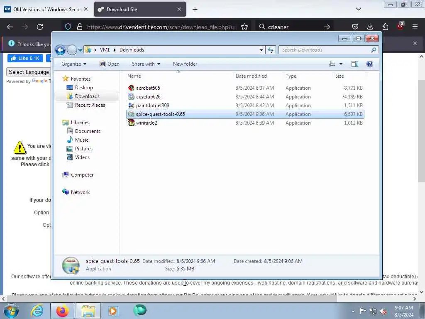Open the Select Language dropdown

[x=29, y=72]
